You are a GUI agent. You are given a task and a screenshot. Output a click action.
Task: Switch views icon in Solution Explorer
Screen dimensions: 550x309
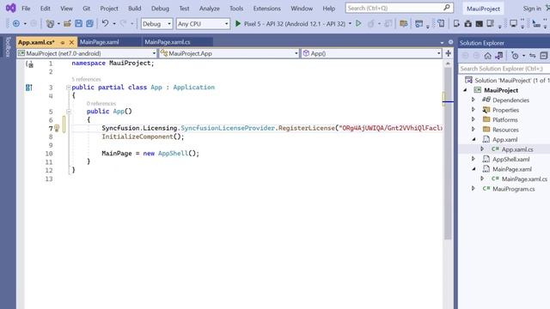click(499, 56)
